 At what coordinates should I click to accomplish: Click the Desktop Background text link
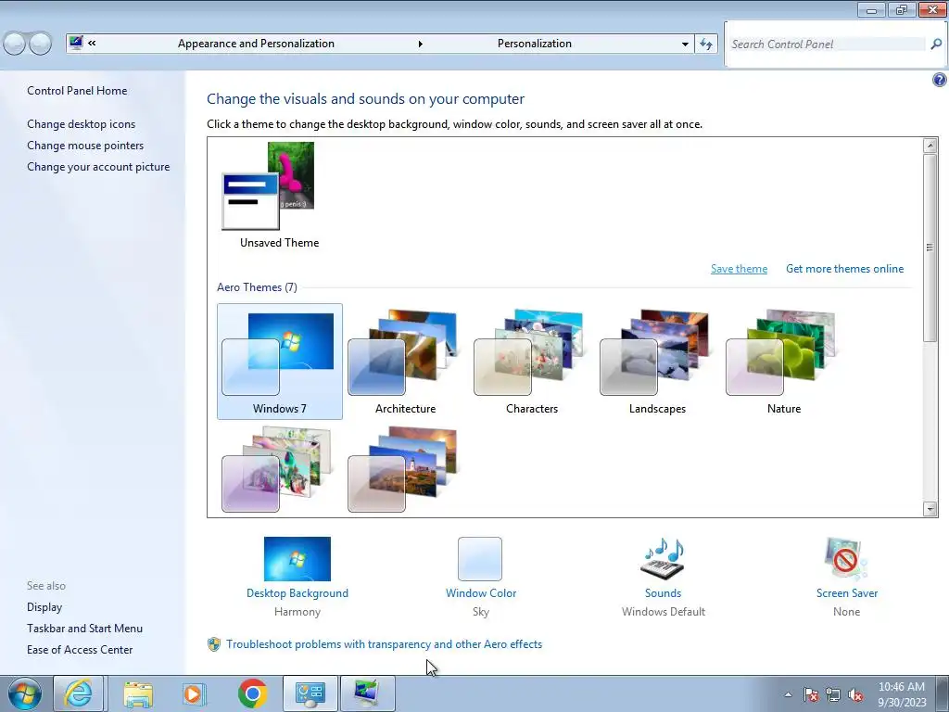tap(297, 593)
